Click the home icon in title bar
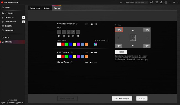Image resolution: width=180 pixels, height=105 pixels. click(x=120, y=2)
